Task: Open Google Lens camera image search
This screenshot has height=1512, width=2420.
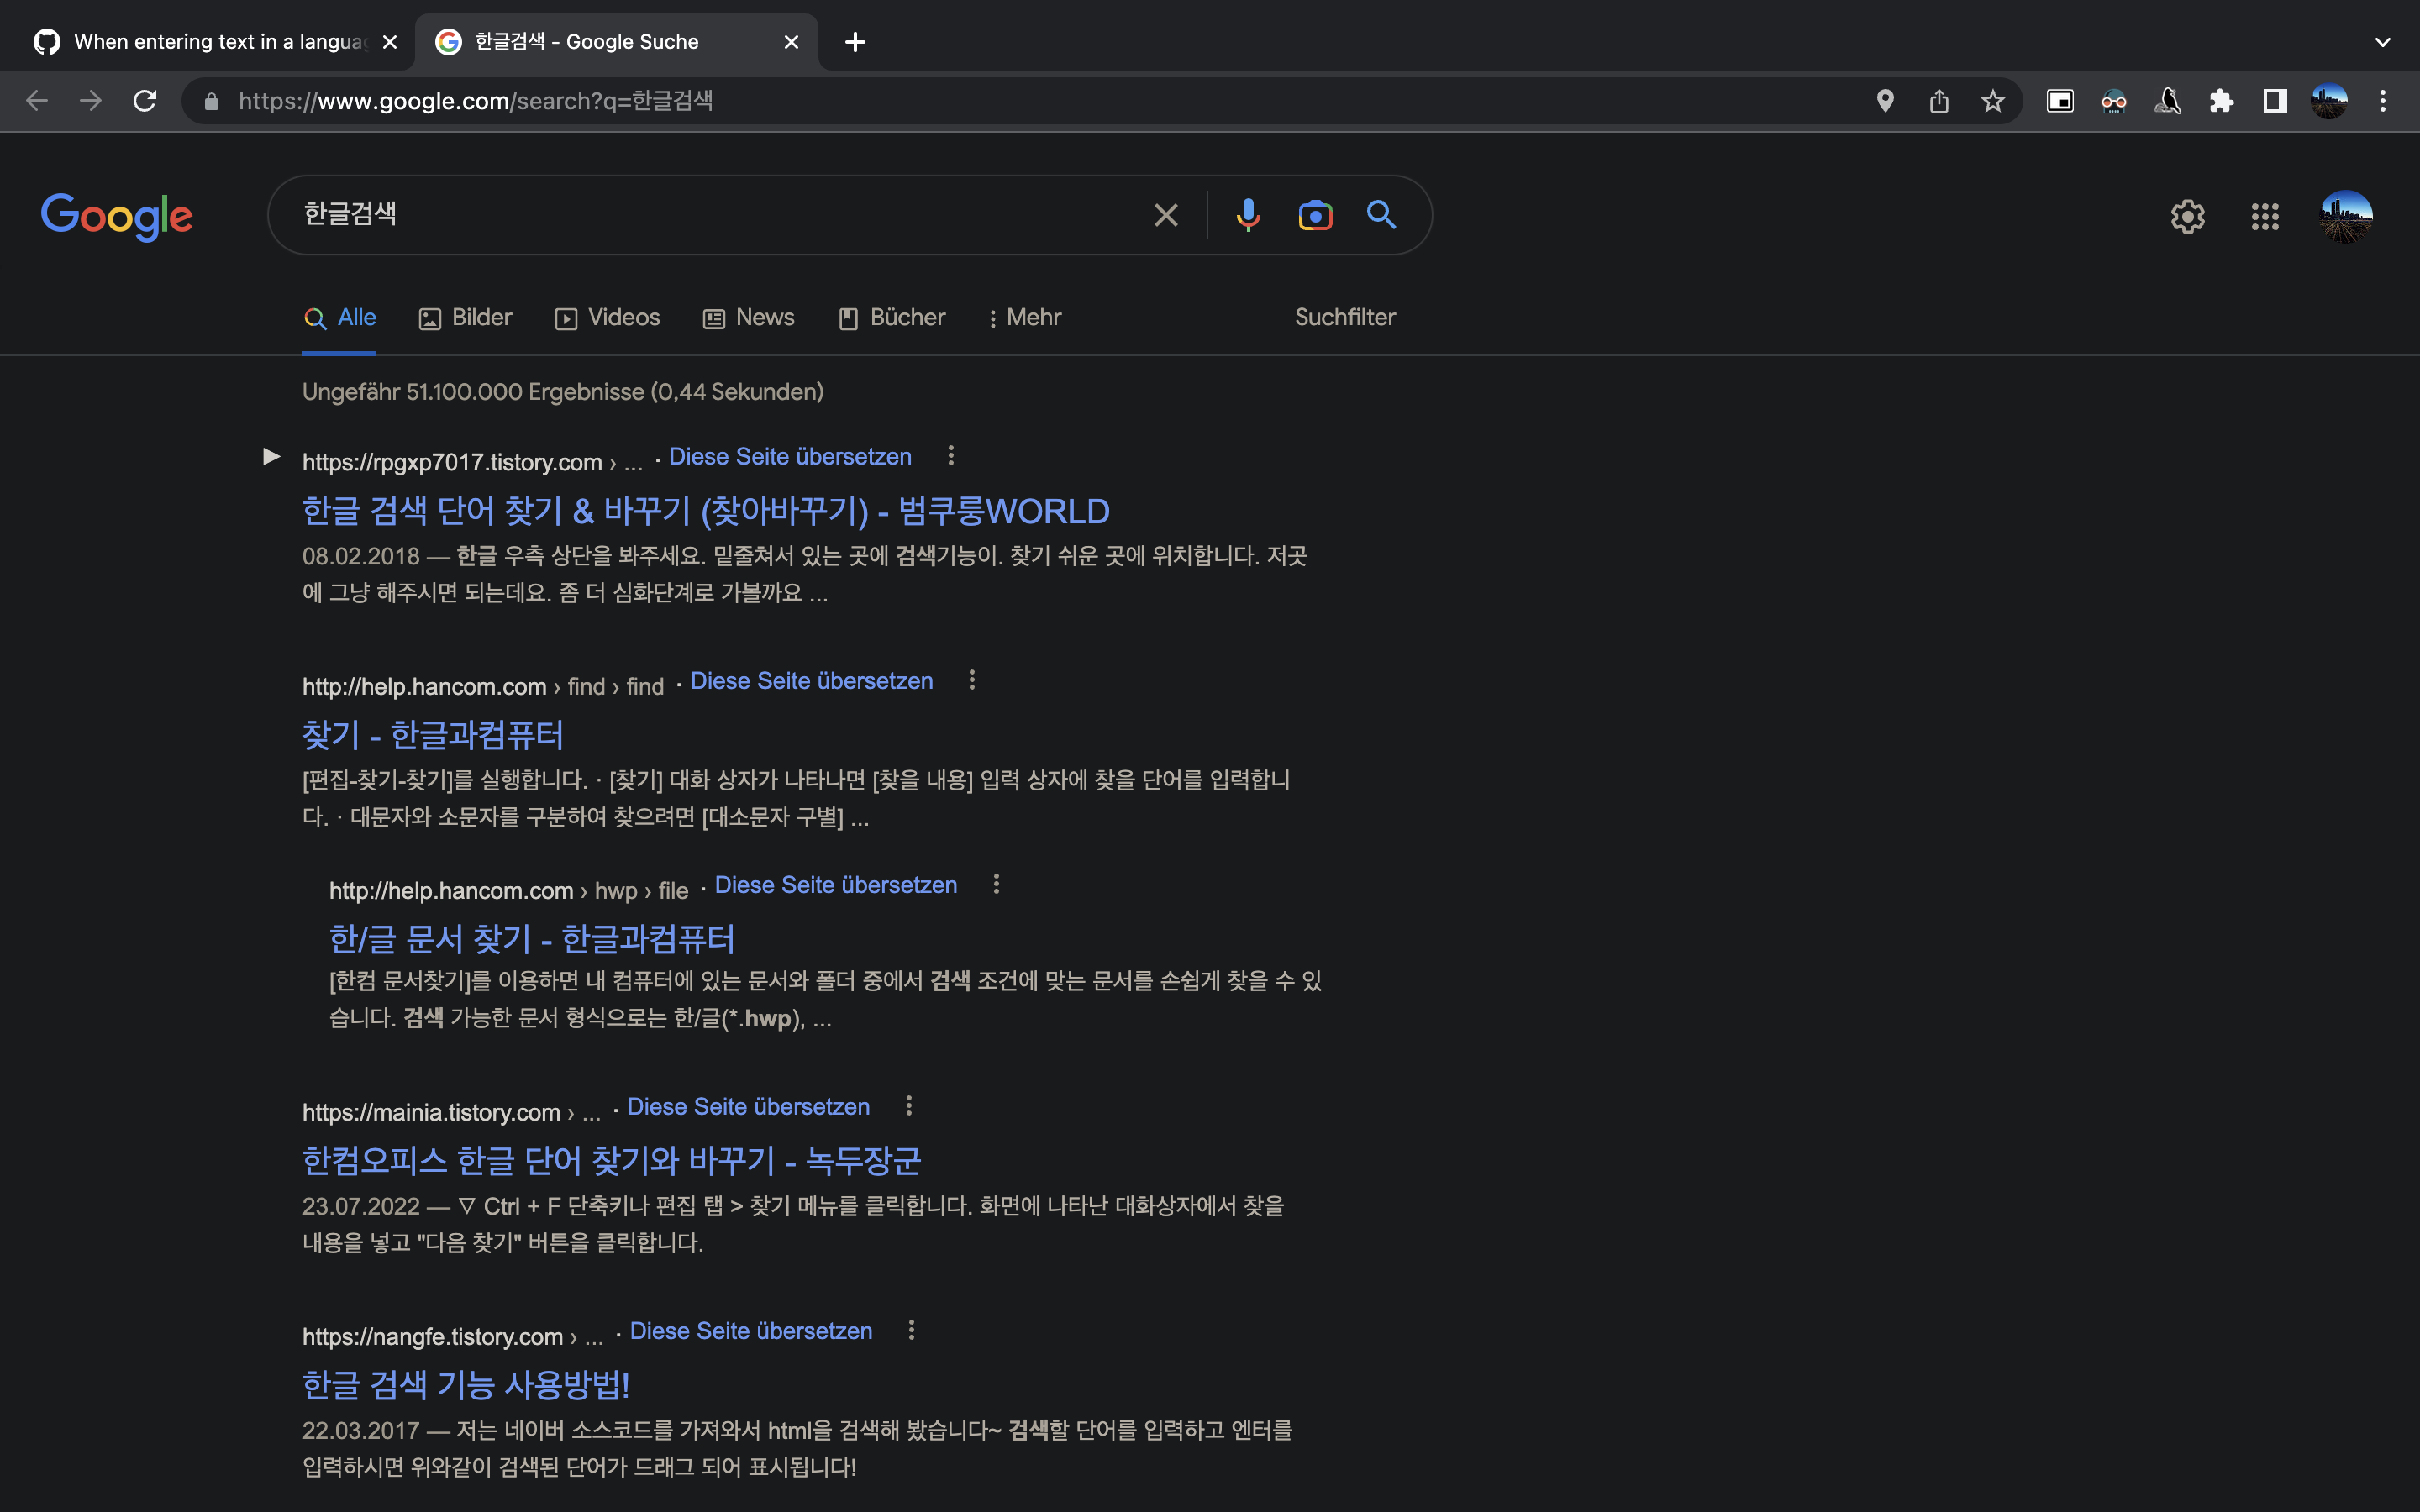Action: pyautogui.click(x=1314, y=215)
